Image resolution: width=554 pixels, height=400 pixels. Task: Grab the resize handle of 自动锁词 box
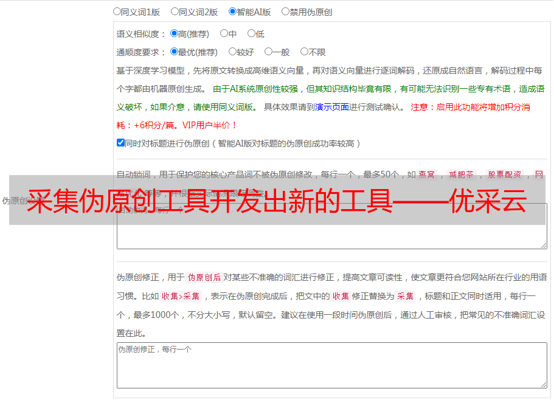[544, 246]
